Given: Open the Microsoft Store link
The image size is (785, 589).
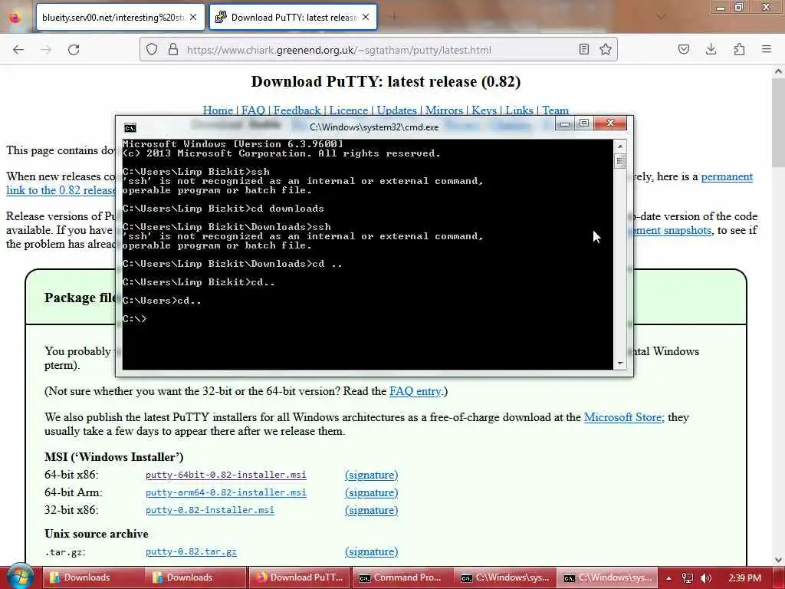Looking at the screenshot, I should [x=623, y=417].
